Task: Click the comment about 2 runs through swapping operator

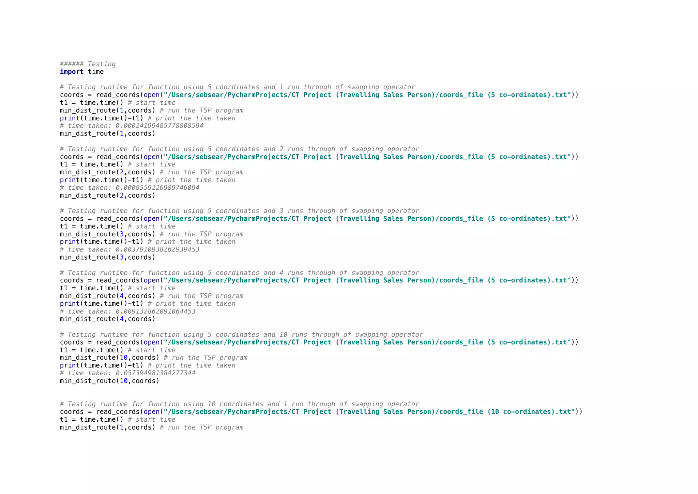Action: (x=239, y=149)
